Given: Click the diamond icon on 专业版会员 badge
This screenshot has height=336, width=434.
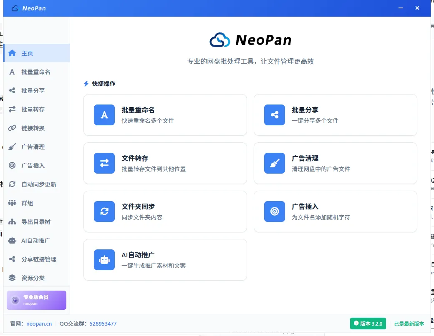Looking at the screenshot, I should point(15,300).
